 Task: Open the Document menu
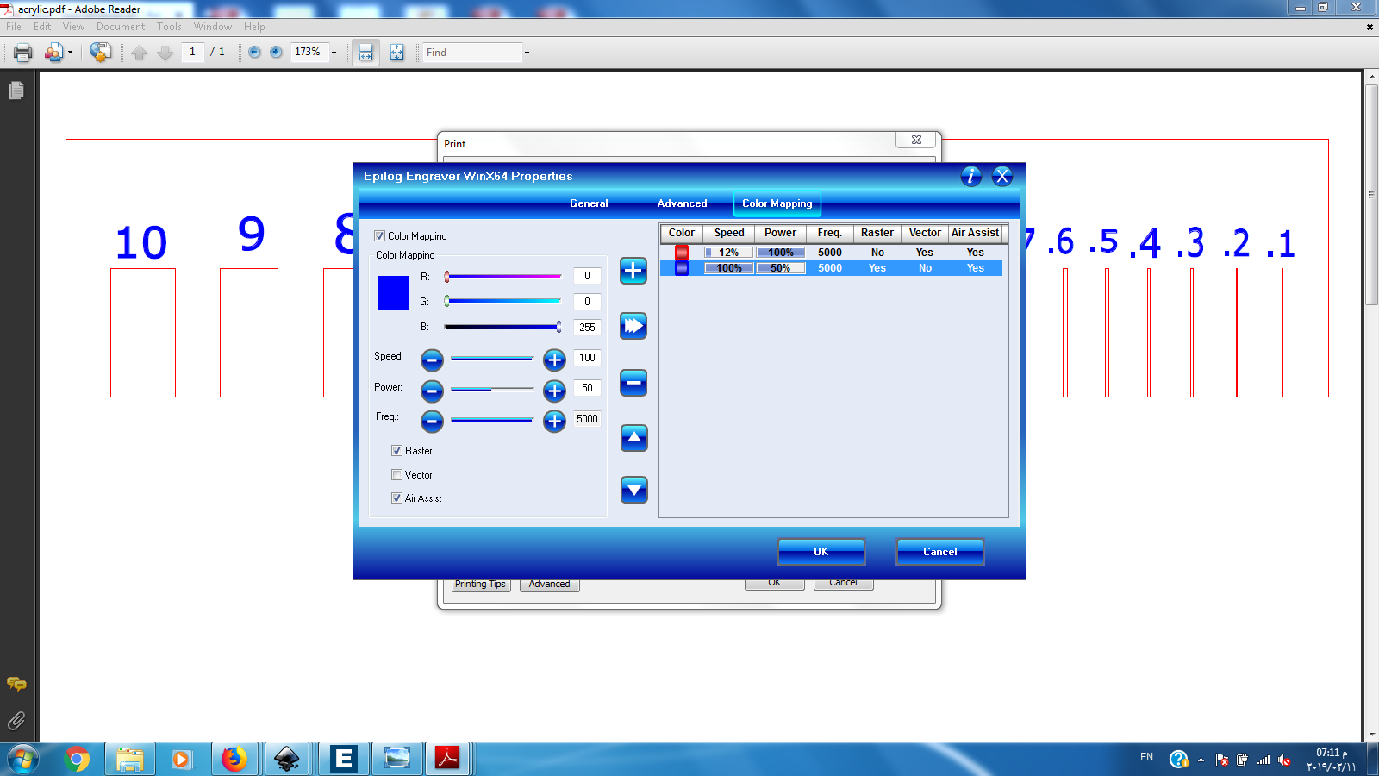pyautogui.click(x=121, y=27)
